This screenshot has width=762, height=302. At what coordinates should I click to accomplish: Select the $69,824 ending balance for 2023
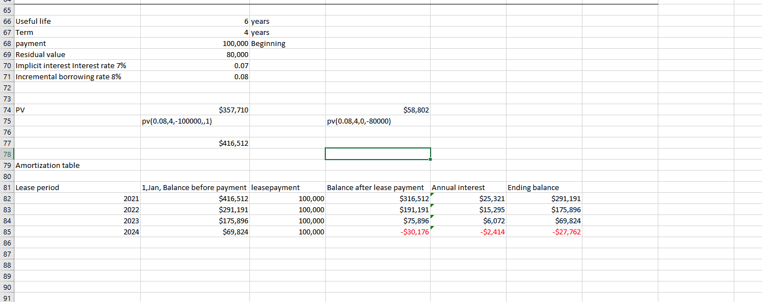click(x=544, y=221)
